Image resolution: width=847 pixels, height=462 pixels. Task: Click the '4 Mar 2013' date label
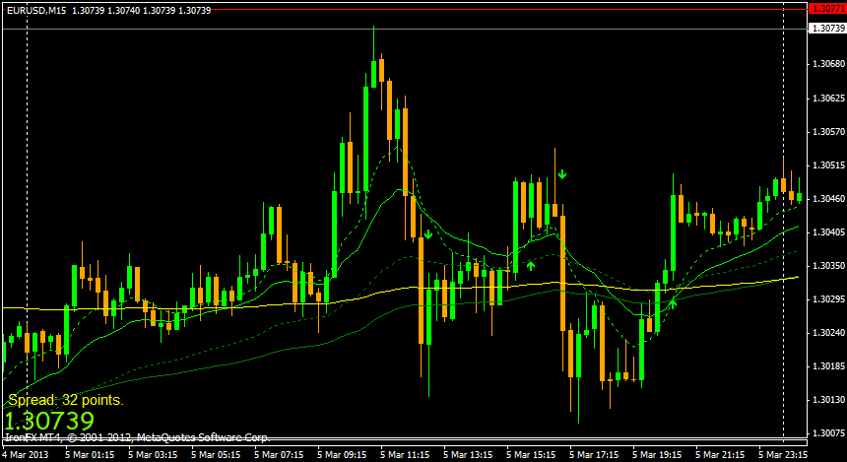pos(25,455)
